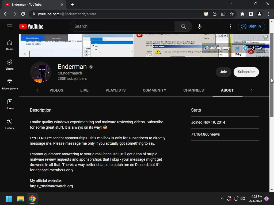Expand the Chrome tab search chevron
Viewport: 274px width, 205px height.
(x=231, y=4)
